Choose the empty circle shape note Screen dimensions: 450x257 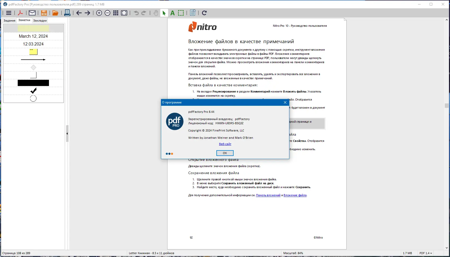[x=33, y=98]
